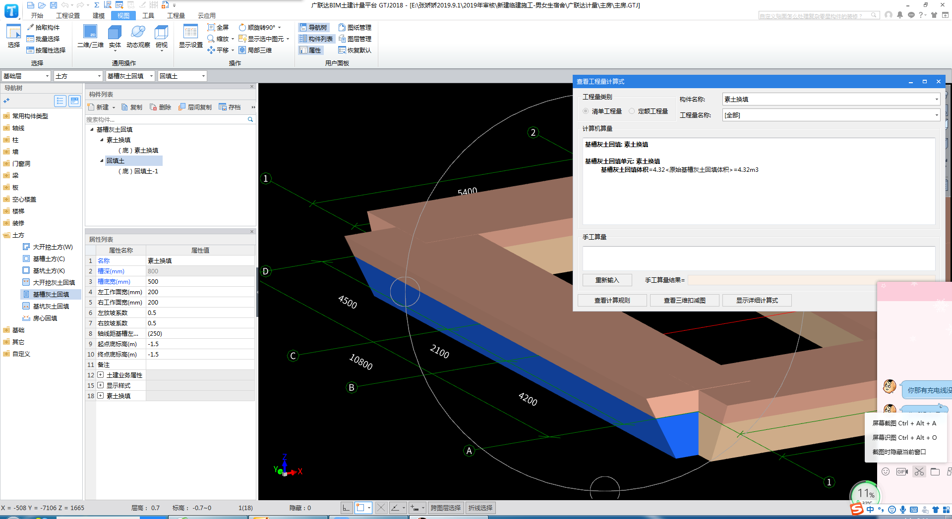Switch view with 二维/三维 icon

point(90,36)
